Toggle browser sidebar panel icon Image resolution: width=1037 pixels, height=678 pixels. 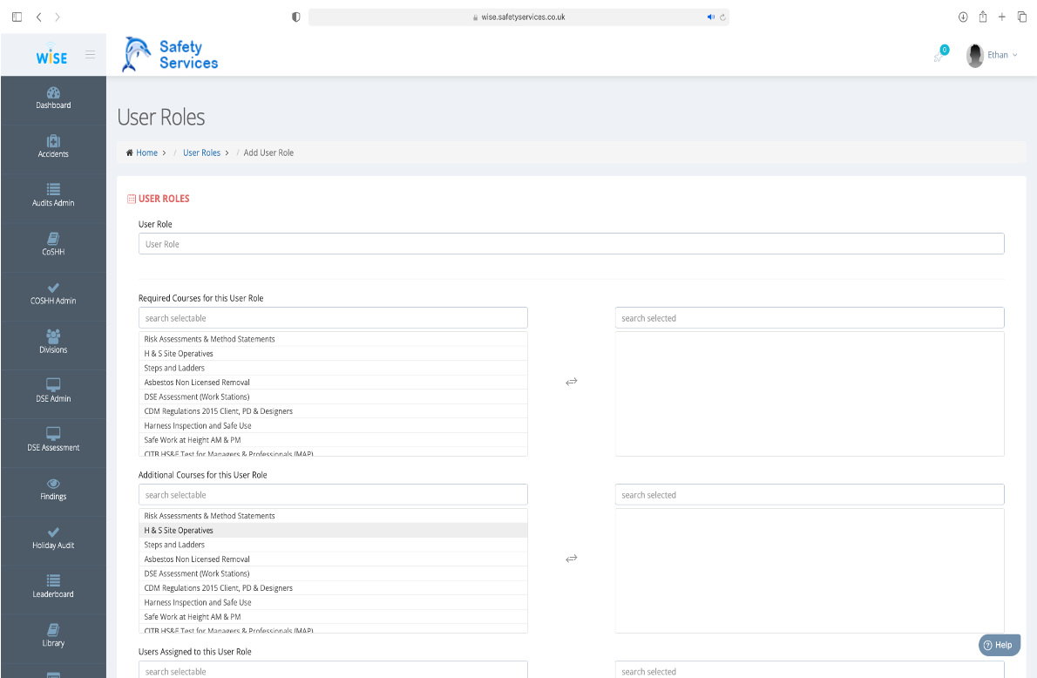pos(17,17)
